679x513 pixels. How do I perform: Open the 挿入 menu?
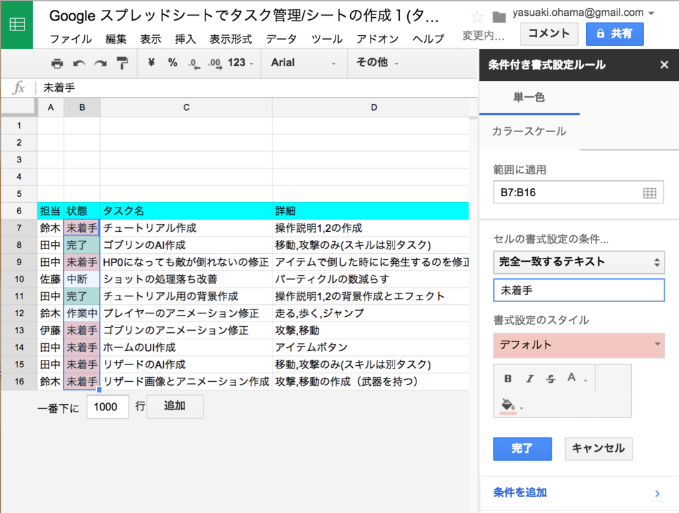[x=186, y=39]
